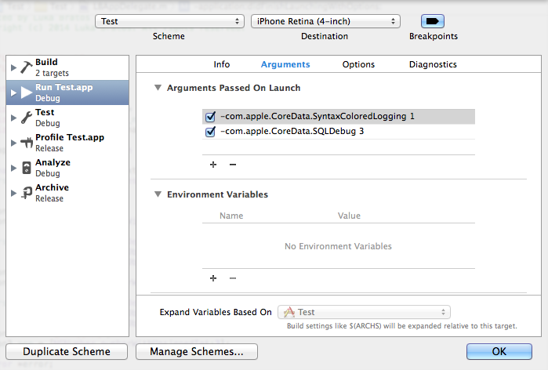Click the Build hammer icon
This screenshot has height=370, width=548.
[x=26, y=67]
